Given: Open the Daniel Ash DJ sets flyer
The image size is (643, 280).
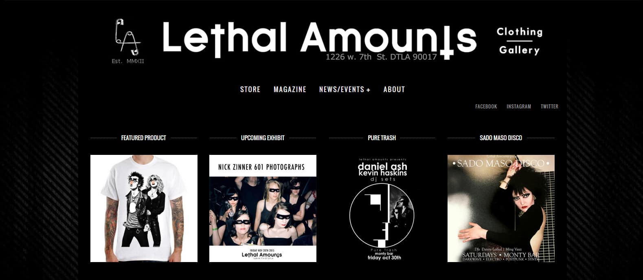Looking at the screenshot, I should click(382, 208).
